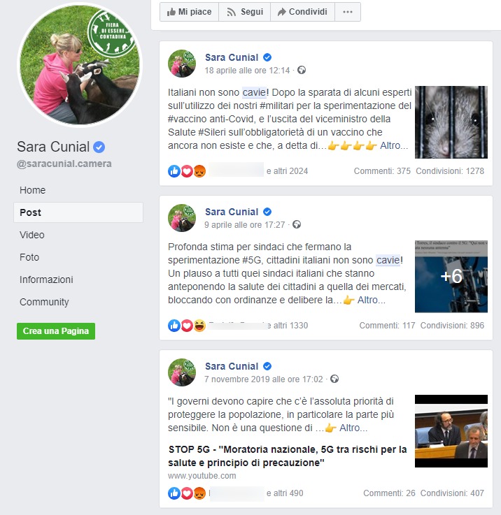The image size is (501, 515).
Task: Click laughing reaction icon on 5G sindaci post
Action: (199, 325)
